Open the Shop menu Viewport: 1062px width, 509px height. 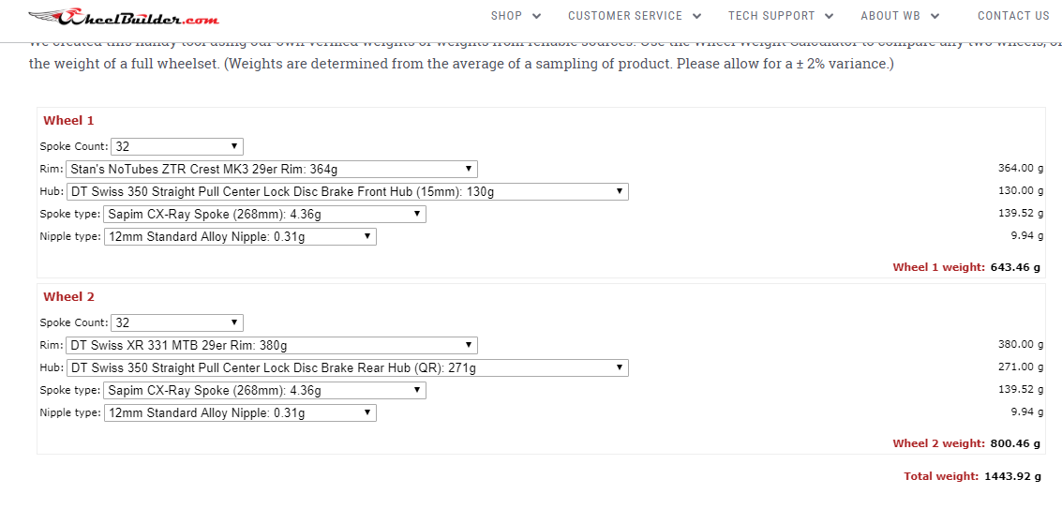pos(507,16)
